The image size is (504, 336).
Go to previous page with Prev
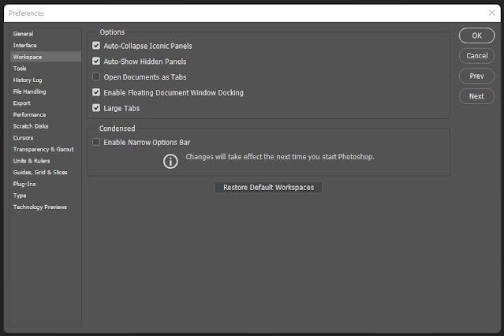click(476, 76)
